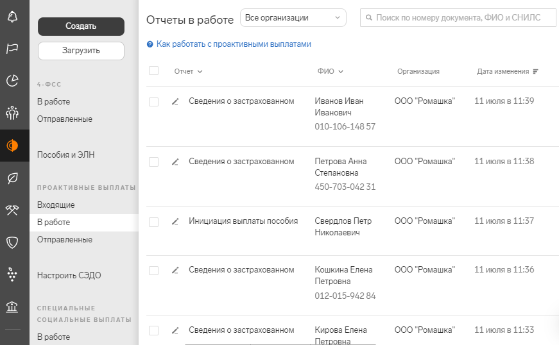Click the shield icon in sidebar
The width and height of the screenshot is (559, 345).
coord(12,242)
